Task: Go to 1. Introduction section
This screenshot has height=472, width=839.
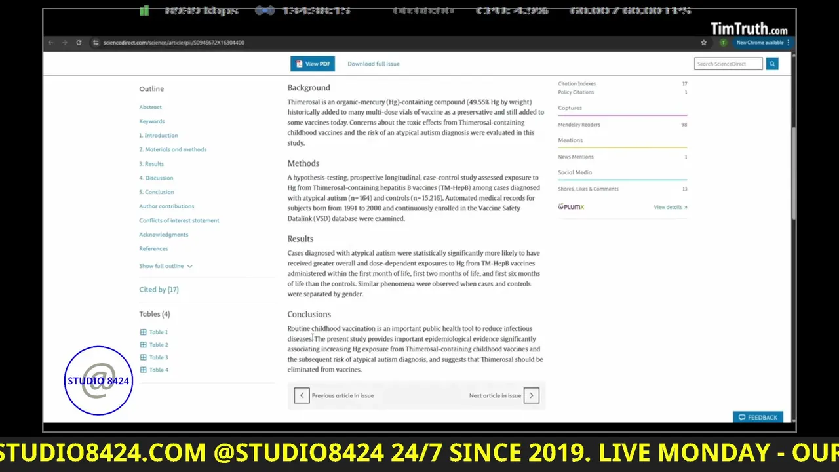Action: [x=158, y=135]
